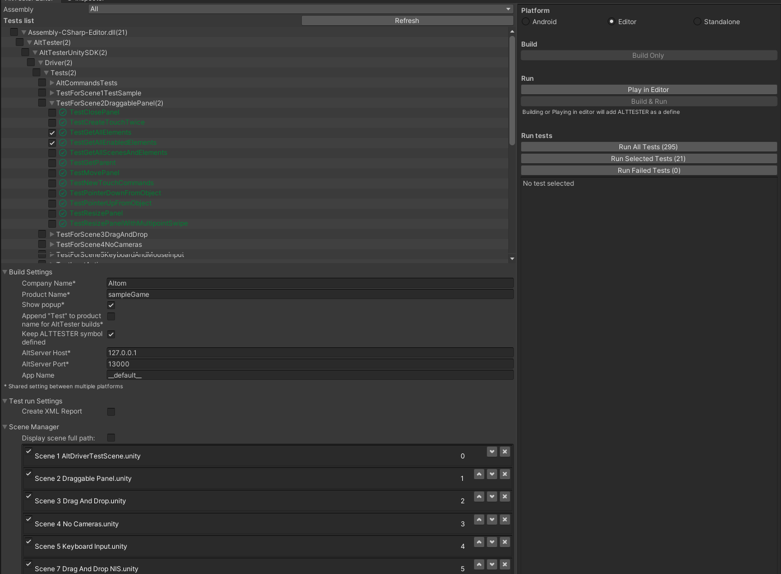Expand the AltCommandsTests tree node

pos(51,82)
